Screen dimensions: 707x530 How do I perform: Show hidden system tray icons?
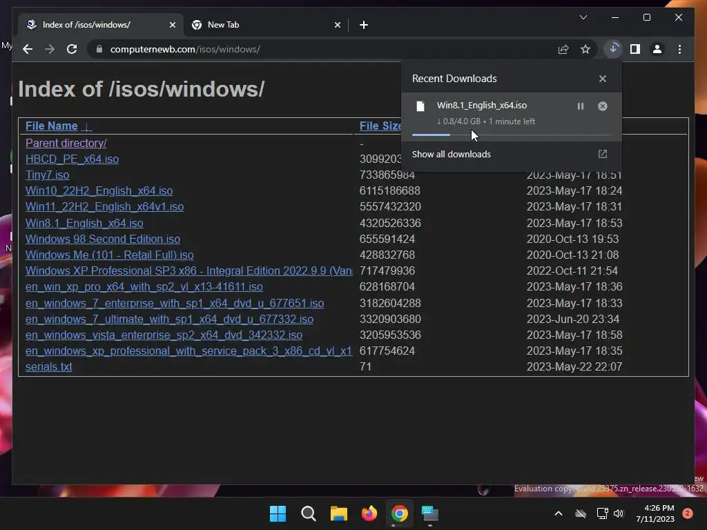click(x=558, y=513)
